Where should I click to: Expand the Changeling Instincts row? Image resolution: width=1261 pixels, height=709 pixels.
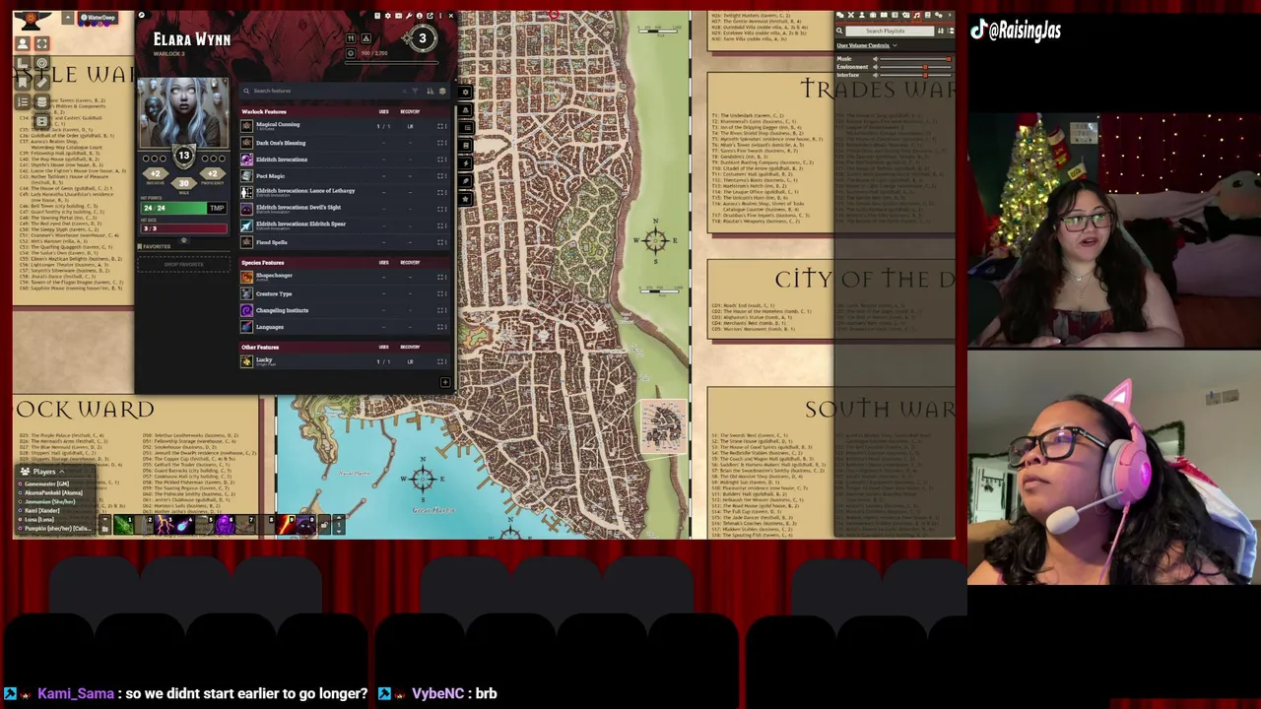(x=440, y=310)
